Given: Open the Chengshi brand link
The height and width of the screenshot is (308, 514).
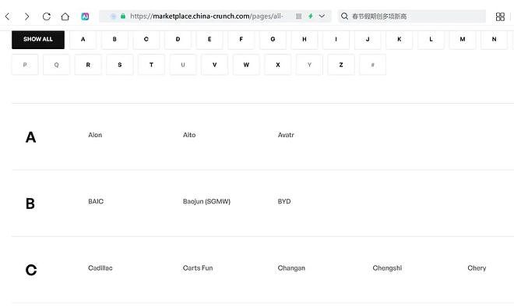Looking at the screenshot, I should pyautogui.click(x=387, y=268).
